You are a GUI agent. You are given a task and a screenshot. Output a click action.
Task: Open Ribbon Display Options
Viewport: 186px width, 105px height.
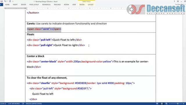coord(178,1)
